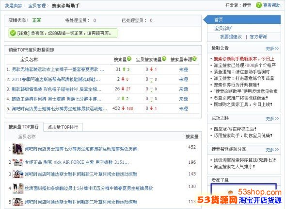Select 宝贝诊断 in the right sidebar menu
This screenshot has height=209, width=286.
223,29
